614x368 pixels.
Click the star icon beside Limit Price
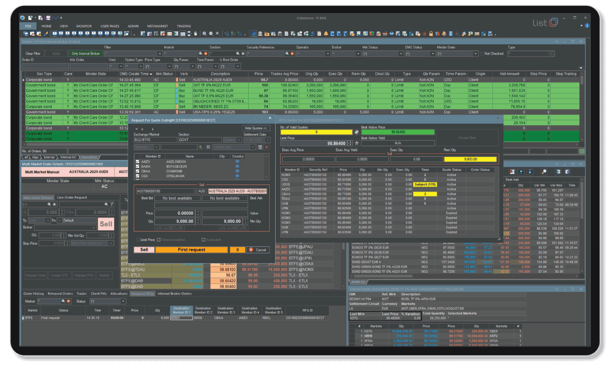(357, 143)
